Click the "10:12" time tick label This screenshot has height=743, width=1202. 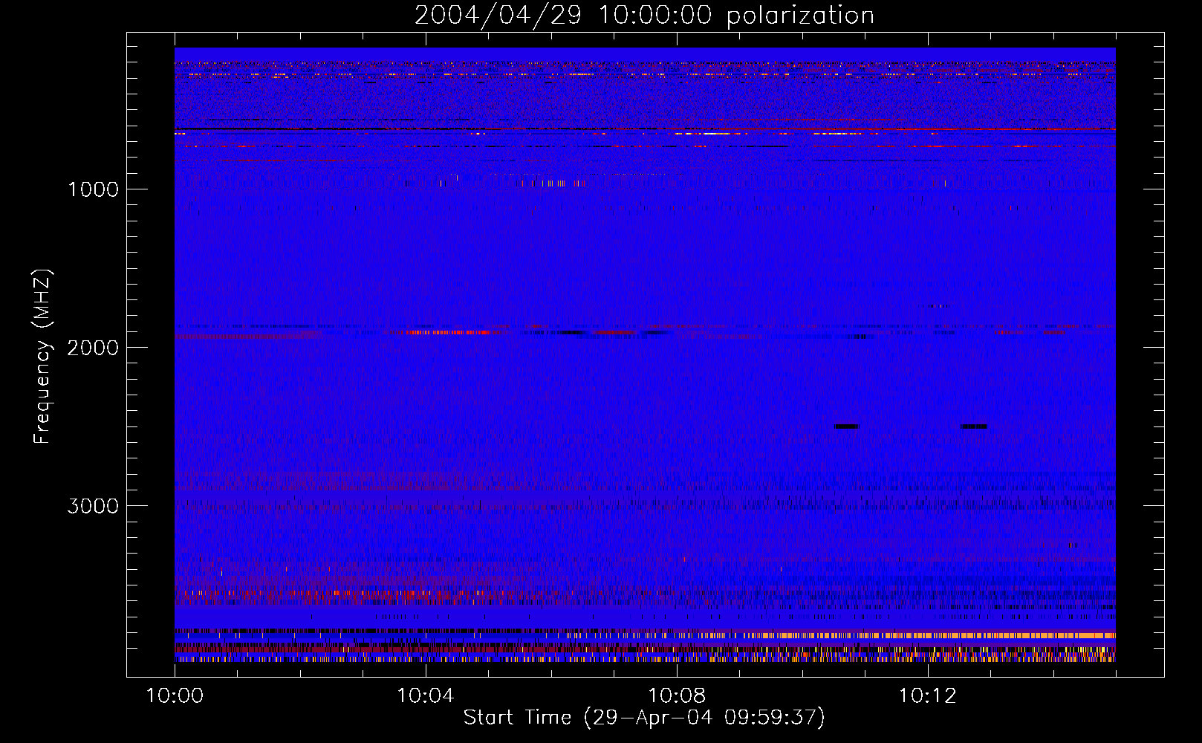tap(928, 695)
